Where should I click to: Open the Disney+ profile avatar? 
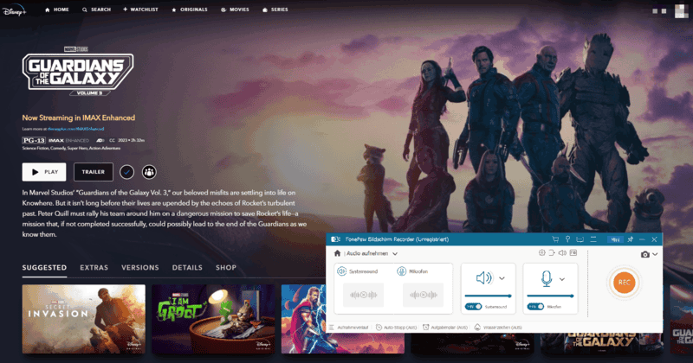pos(681,10)
